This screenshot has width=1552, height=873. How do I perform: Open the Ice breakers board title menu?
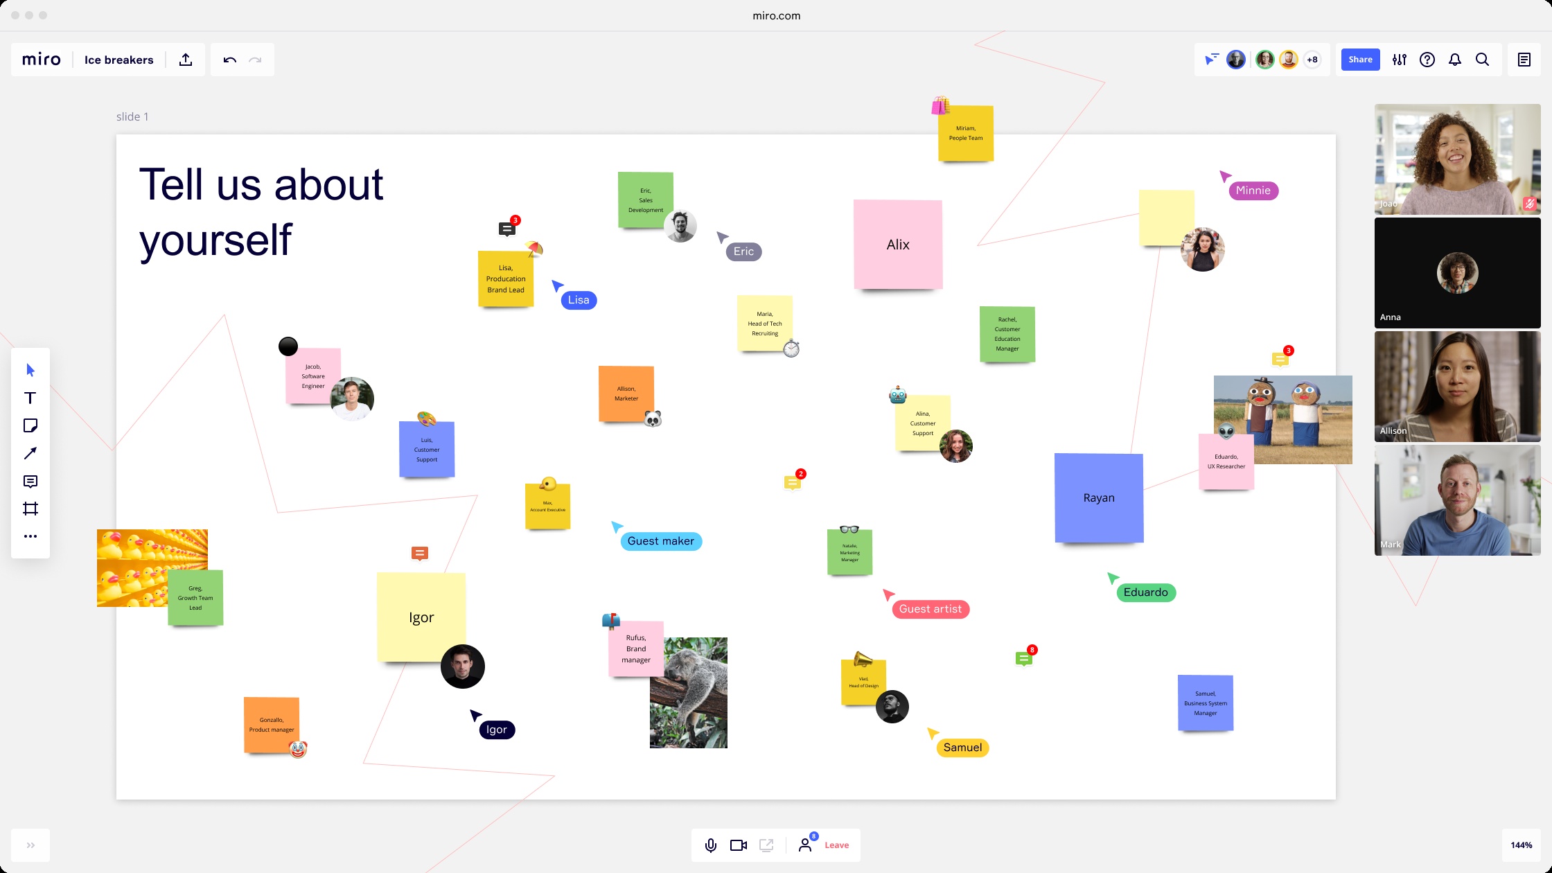[119, 60]
